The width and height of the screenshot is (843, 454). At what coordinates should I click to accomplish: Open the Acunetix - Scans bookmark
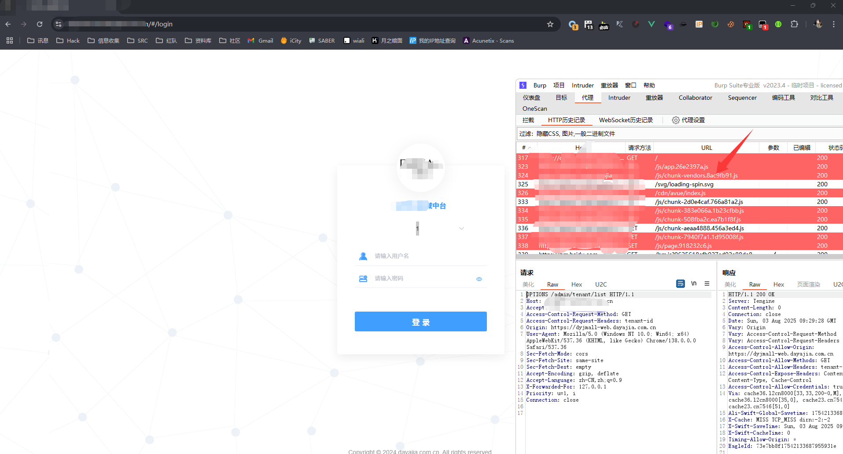(488, 40)
